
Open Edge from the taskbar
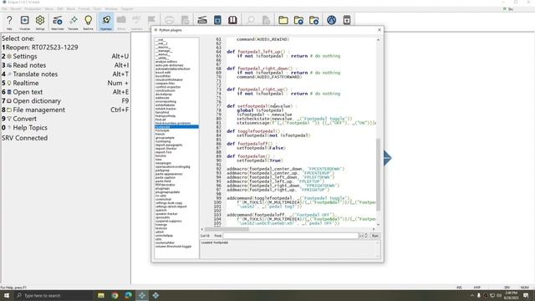[x=128, y=295]
